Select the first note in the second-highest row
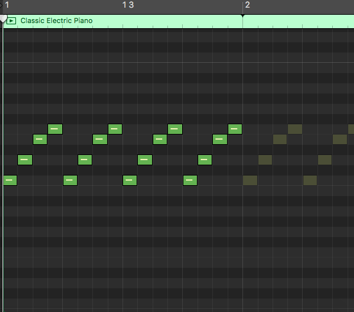 point(40,139)
